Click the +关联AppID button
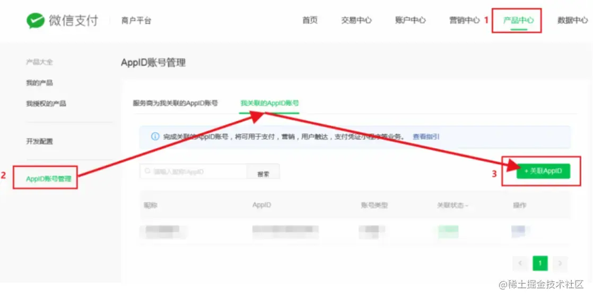 pyautogui.click(x=543, y=171)
